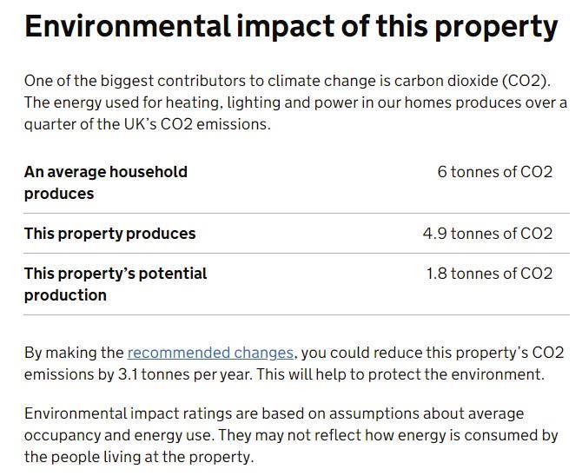
Task: Click the 1.8 tonnes of CO2 value
Action: pyautogui.click(x=489, y=274)
